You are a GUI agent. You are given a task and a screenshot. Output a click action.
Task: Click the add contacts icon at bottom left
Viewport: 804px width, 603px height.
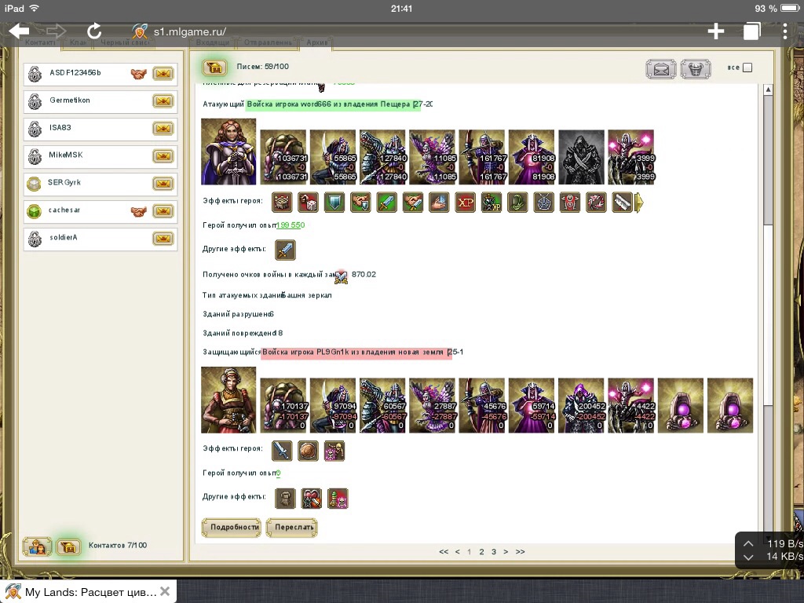point(37,546)
